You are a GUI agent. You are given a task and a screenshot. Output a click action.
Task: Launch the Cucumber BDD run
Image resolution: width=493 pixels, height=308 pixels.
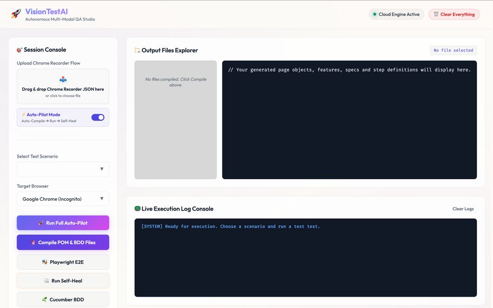pyautogui.click(x=63, y=299)
